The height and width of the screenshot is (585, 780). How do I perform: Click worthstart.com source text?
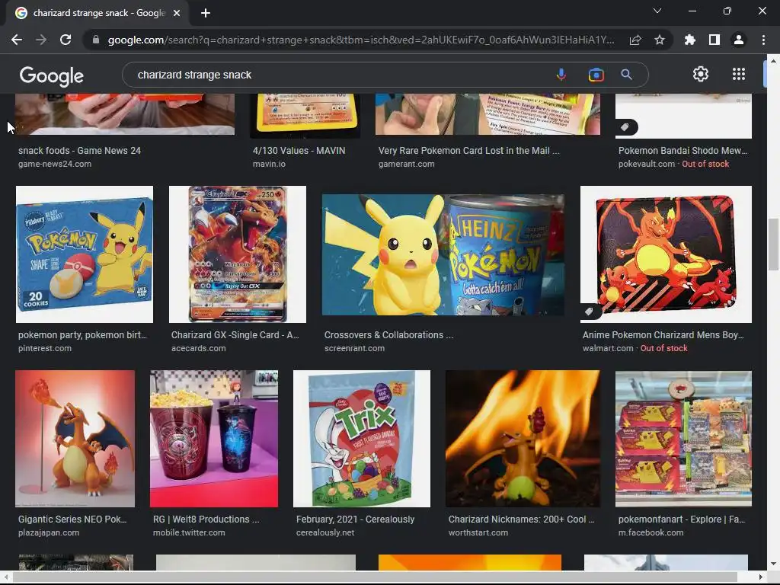click(478, 532)
